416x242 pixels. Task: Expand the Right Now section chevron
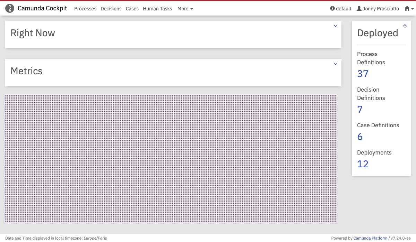pos(335,26)
